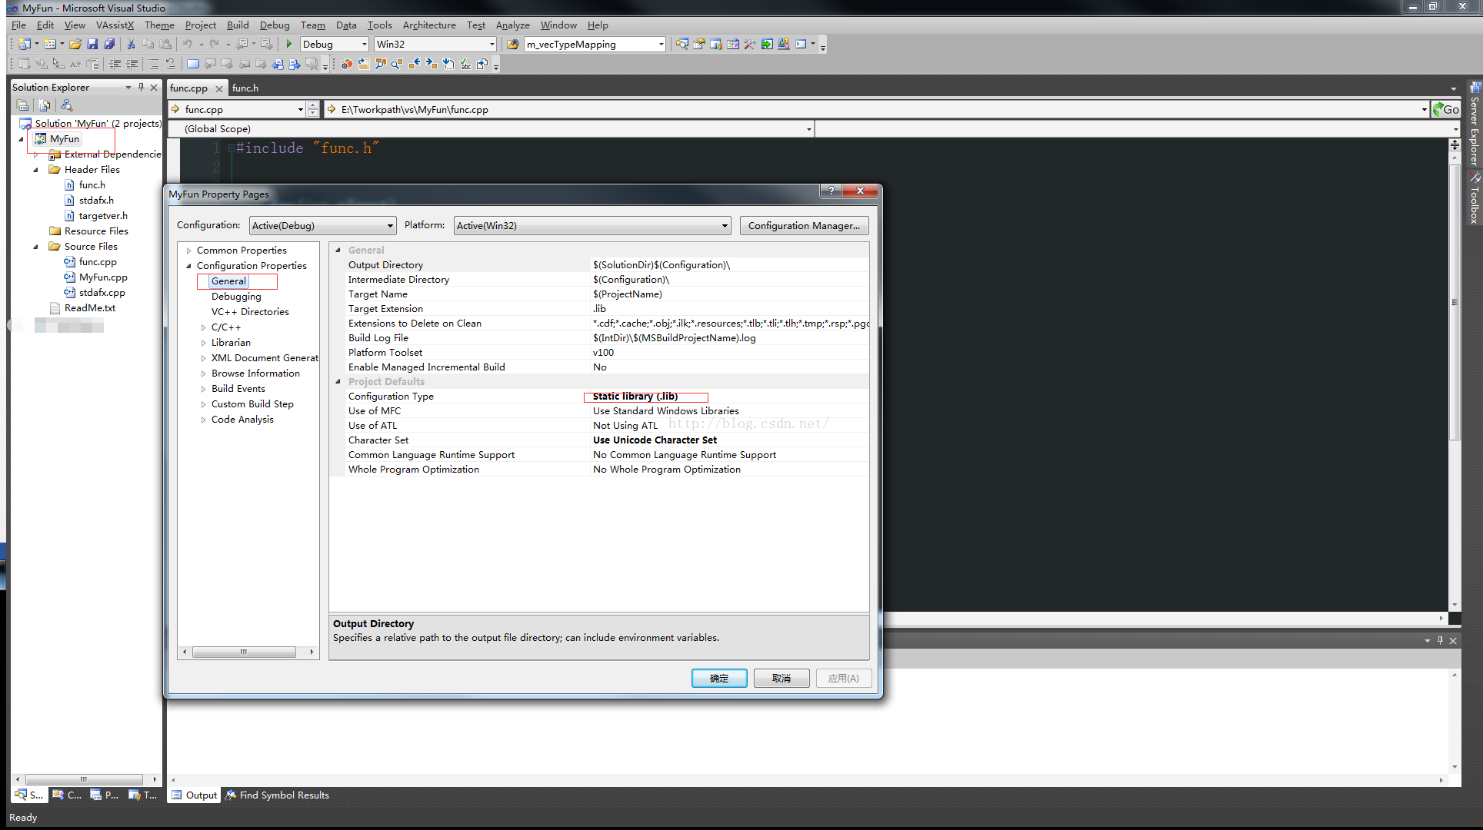Open the Toolbox side tab
Screen dimensions: 1483x830
tap(1475, 198)
